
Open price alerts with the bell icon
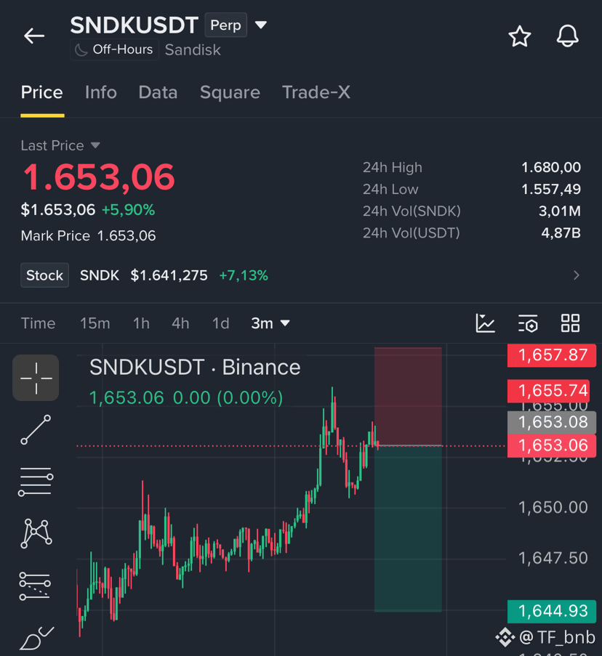coord(567,36)
